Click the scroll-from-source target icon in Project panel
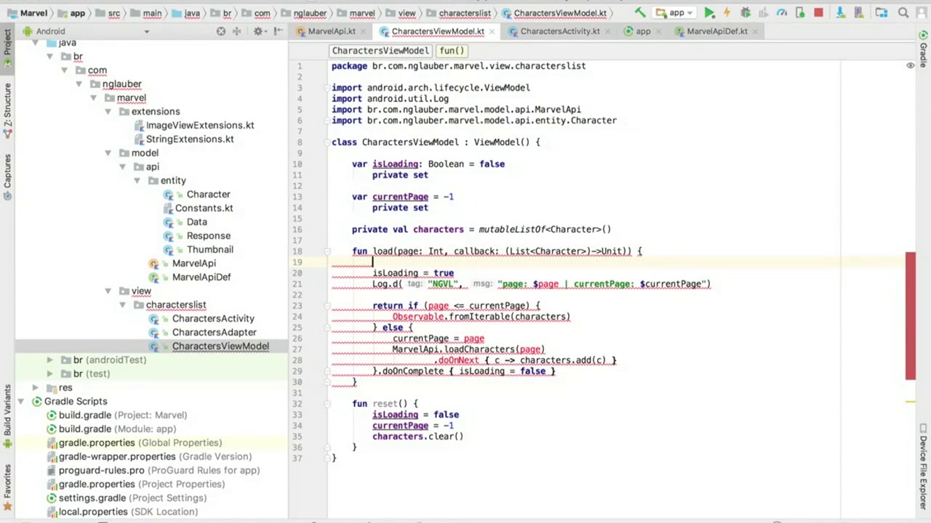 pyautogui.click(x=221, y=31)
